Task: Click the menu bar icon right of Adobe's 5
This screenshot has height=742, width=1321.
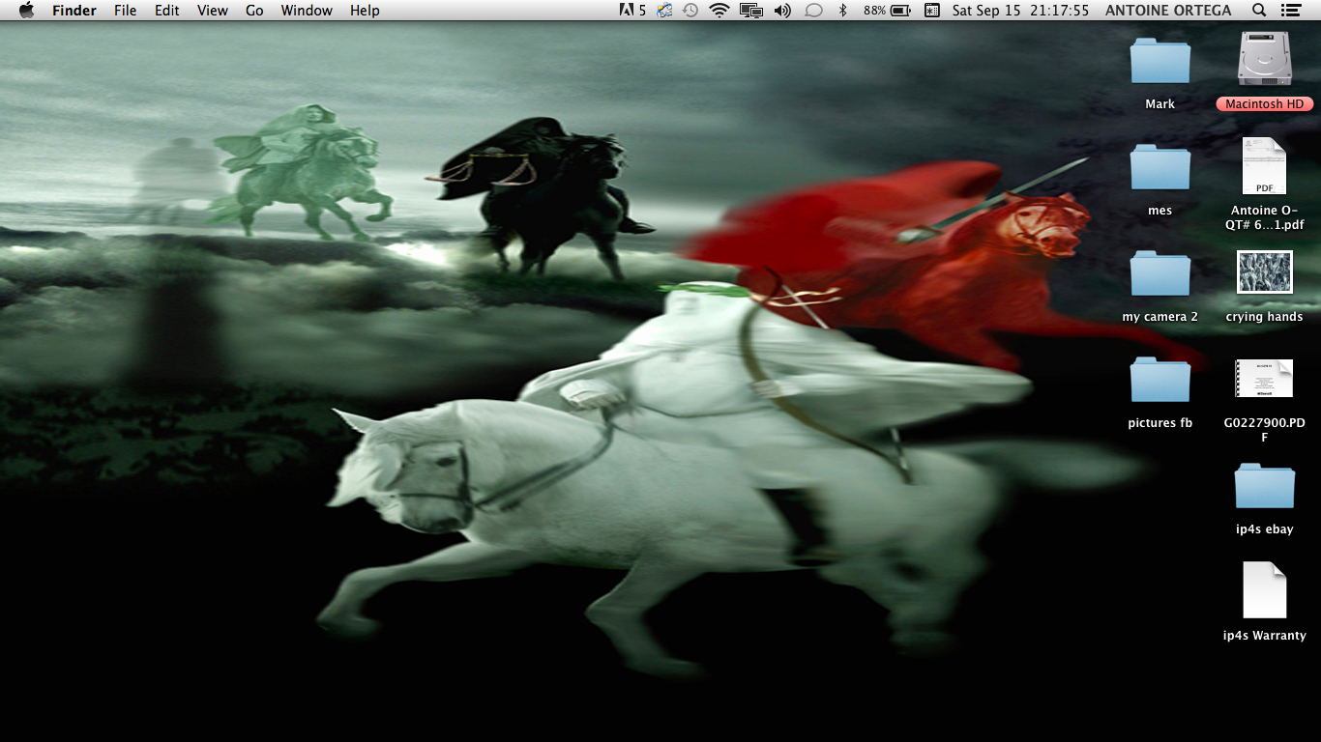Action: click(x=664, y=11)
